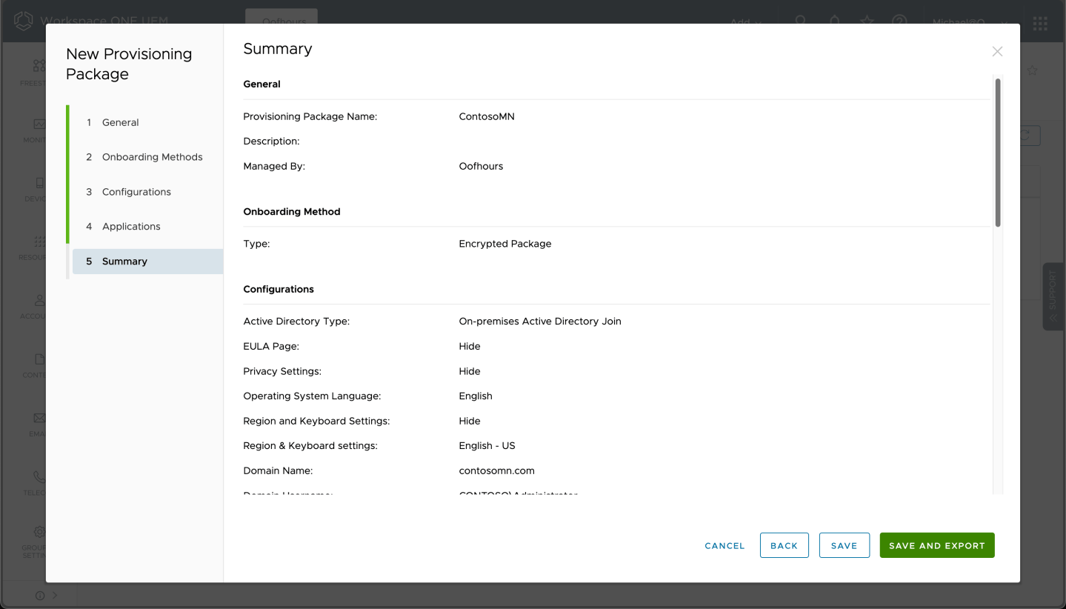The image size is (1066, 609).
Task: Click On-premises Active Directory Join text
Action: click(540, 322)
